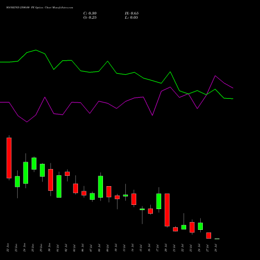This screenshot has width=260, height=260.
Task: Select the 07 Jul date label
Action: coord(91,248)
